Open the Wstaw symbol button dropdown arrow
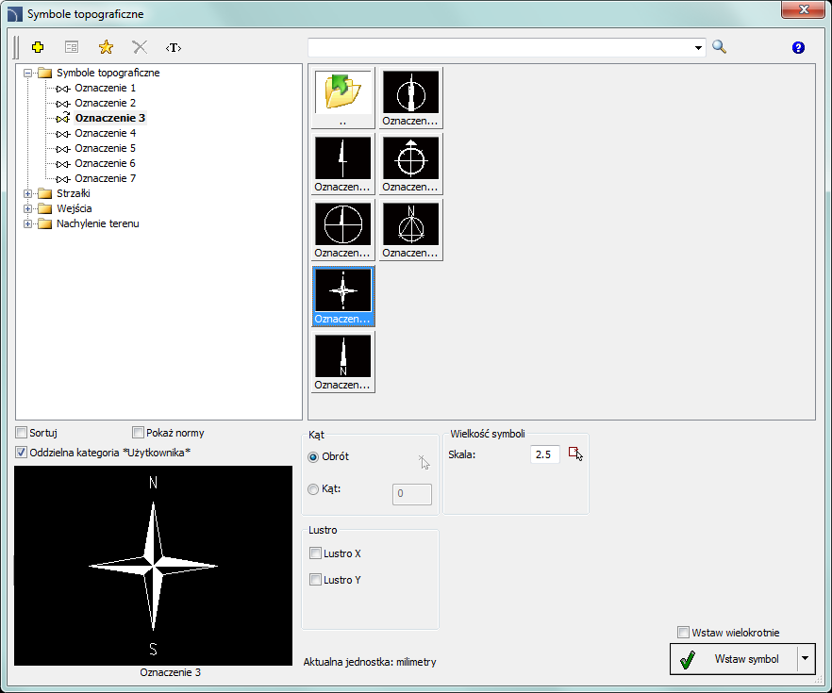 click(x=806, y=658)
